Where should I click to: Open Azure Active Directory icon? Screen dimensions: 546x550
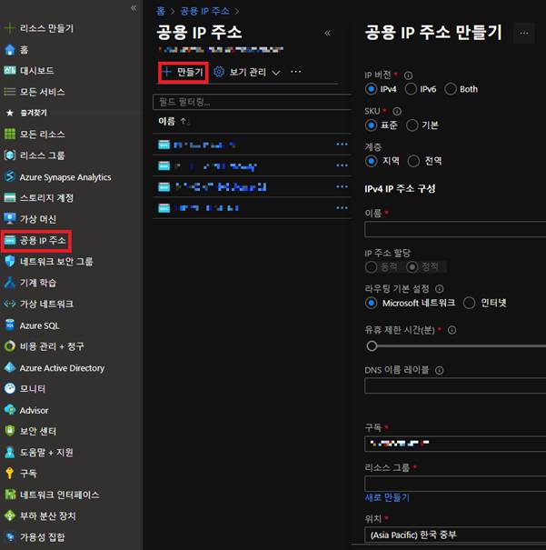point(10,367)
